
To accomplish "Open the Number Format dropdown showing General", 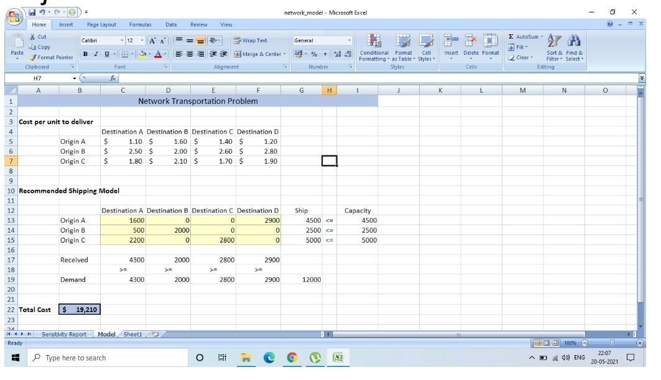I will pos(318,40).
